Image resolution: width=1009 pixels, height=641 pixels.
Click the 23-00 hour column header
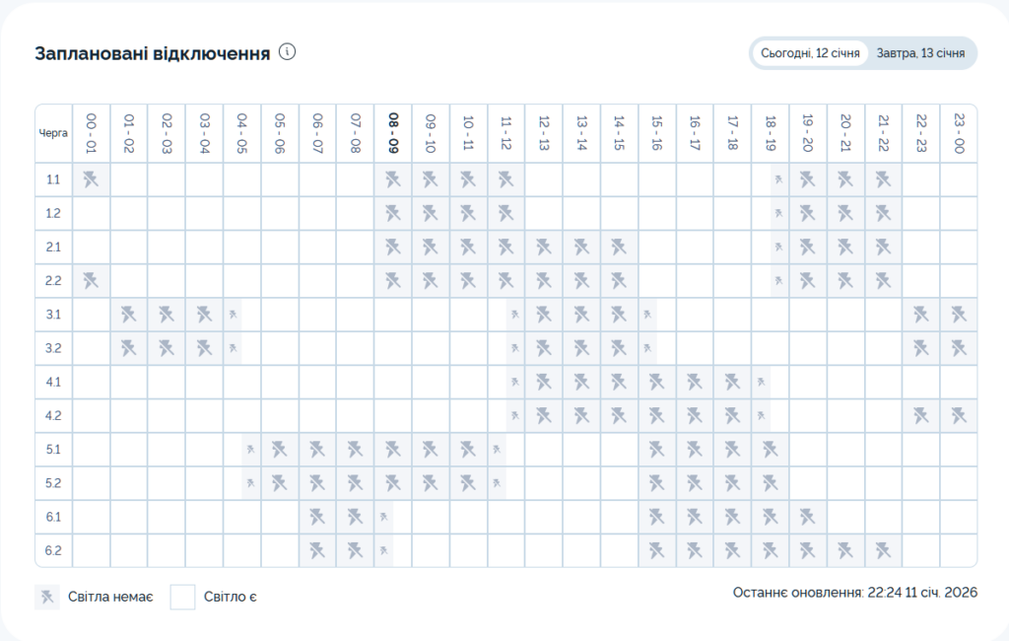coord(959,132)
